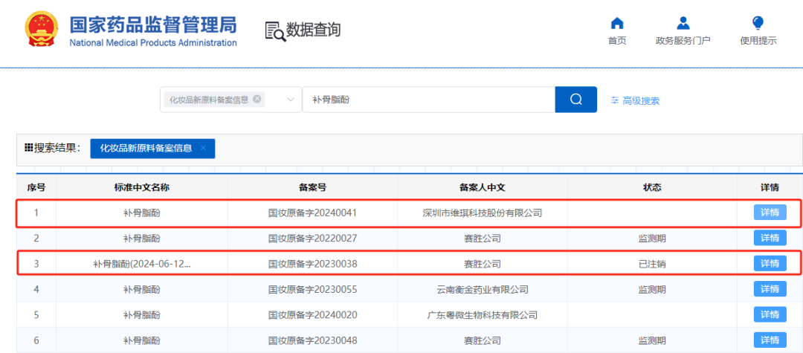Open 详情 for 国妆原备字20240020
803x353 pixels.
point(770,314)
